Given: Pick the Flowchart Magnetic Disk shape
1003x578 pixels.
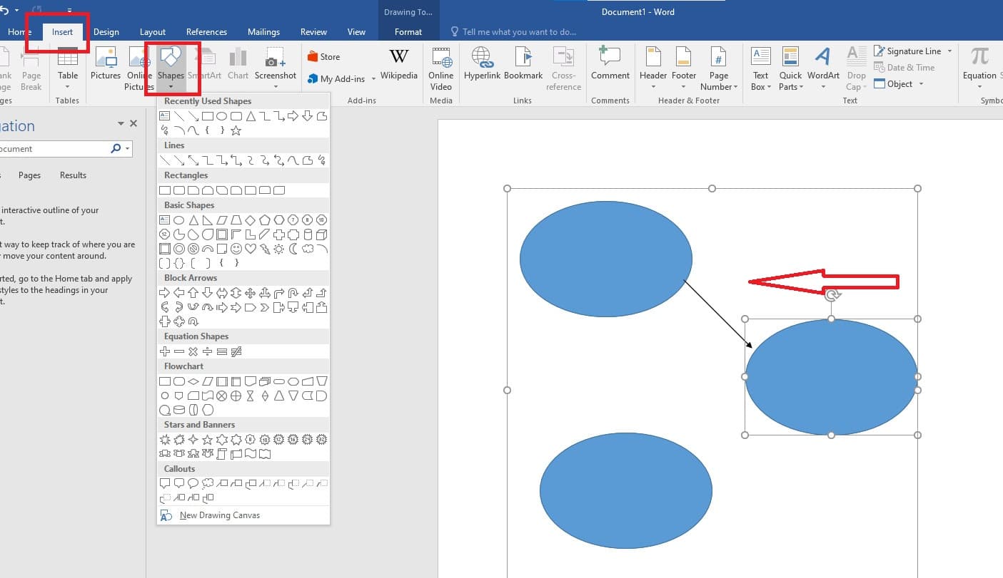Looking at the screenshot, I should click(178, 410).
